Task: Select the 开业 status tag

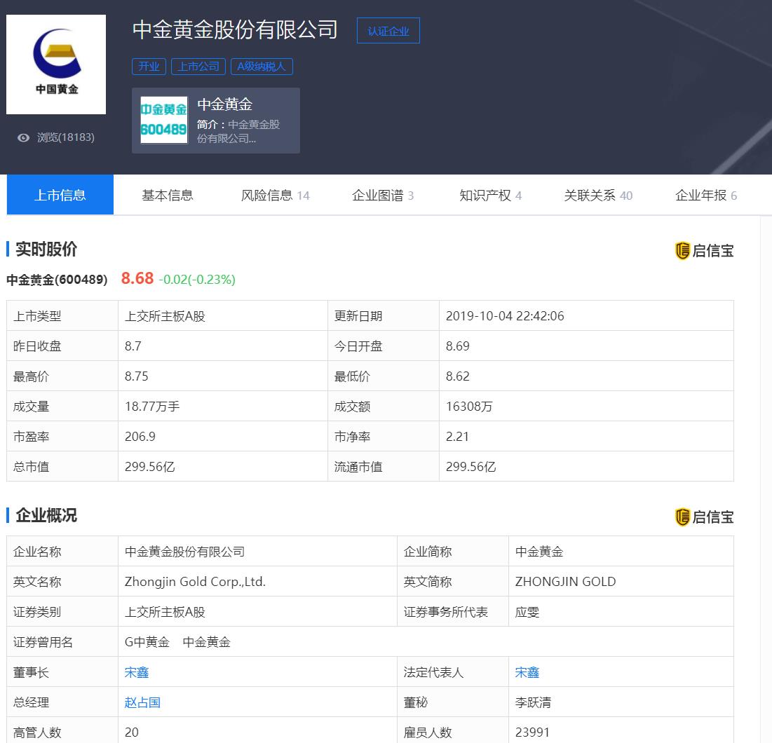Action: point(149,67)
